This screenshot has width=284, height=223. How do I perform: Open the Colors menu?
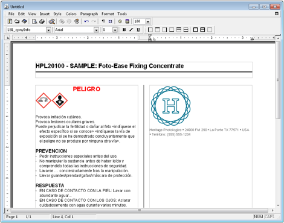click(71, 14)
